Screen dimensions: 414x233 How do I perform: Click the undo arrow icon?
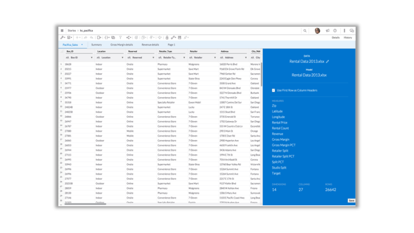91,38
